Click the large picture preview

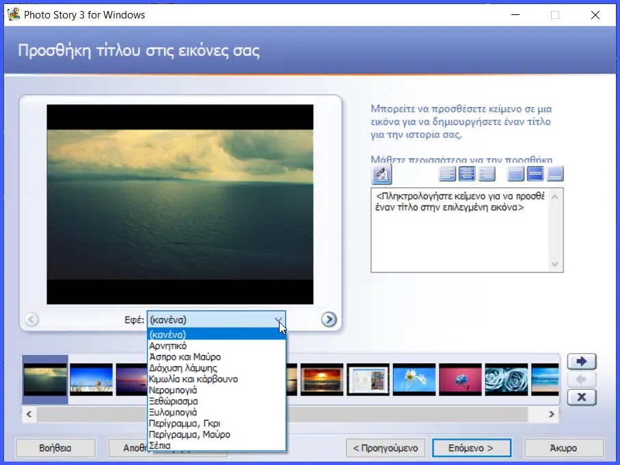pyautogui.click(x=180, y=204)
